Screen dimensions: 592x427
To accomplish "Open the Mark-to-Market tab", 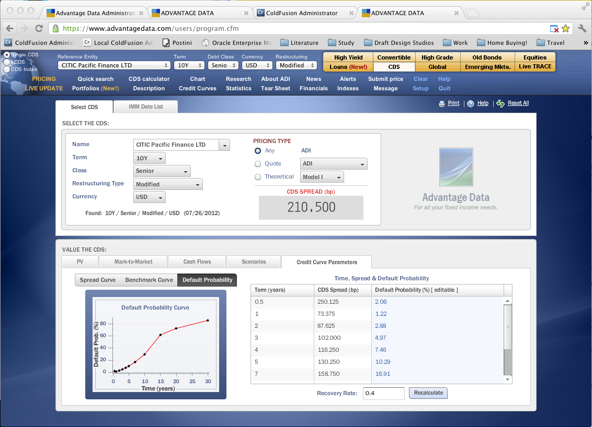I will pyautogui.click(x=133, y=262).
